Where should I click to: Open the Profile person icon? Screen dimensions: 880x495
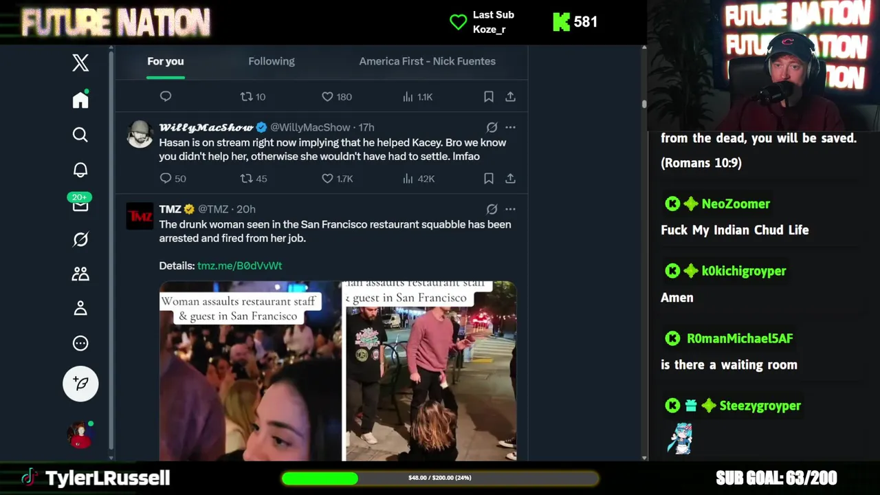80,308
